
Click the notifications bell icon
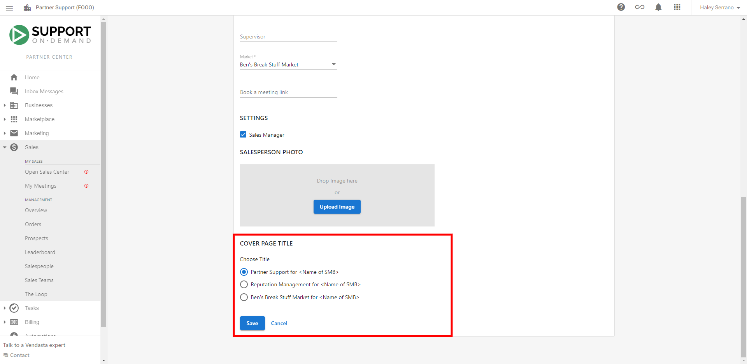tap(658, 7)
